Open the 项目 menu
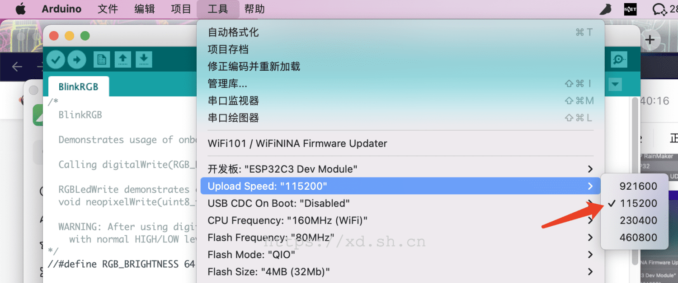 181,9
